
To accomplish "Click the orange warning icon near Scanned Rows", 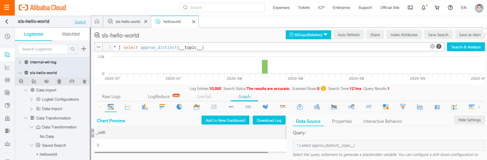I will [323, 88].
